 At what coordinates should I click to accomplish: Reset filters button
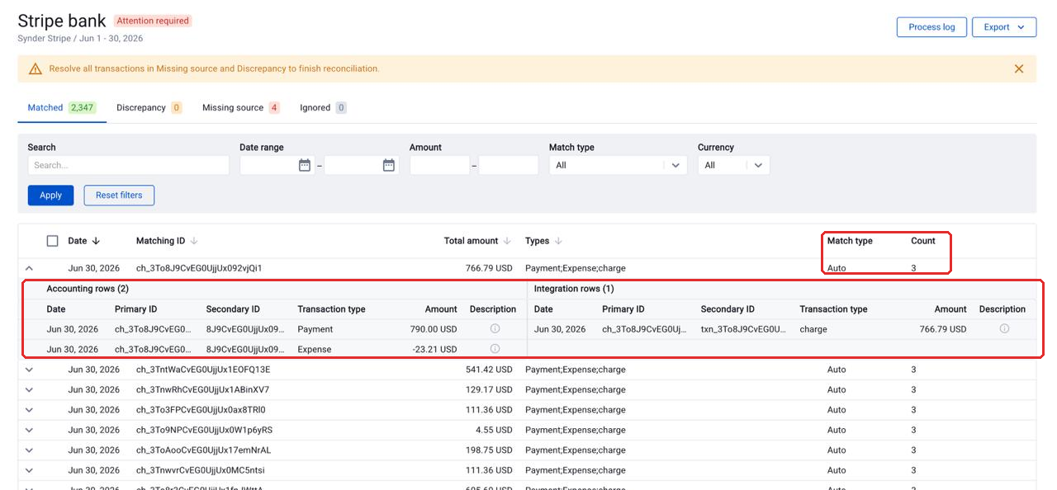pos(119,196)
